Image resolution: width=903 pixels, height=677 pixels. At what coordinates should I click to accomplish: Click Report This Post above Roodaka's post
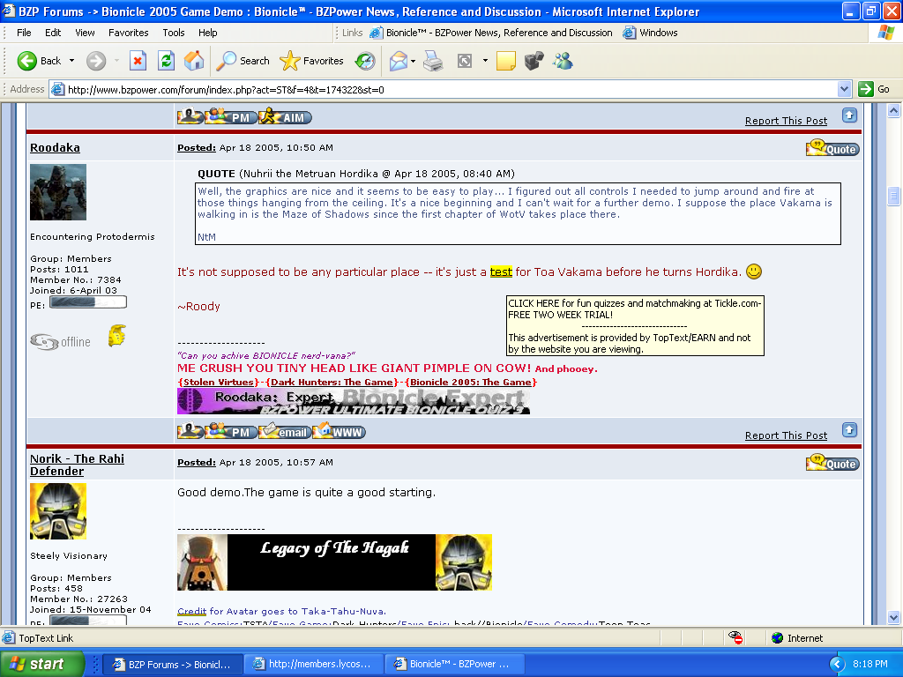click(786, 121)
